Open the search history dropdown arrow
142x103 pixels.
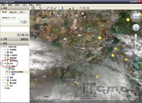pos(21,22)
